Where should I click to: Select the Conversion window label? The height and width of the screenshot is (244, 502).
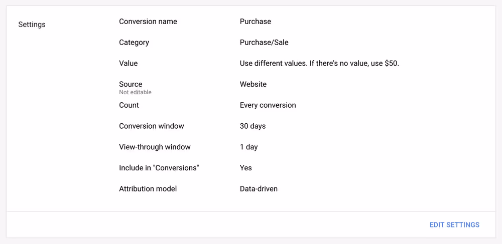(152, 126)
